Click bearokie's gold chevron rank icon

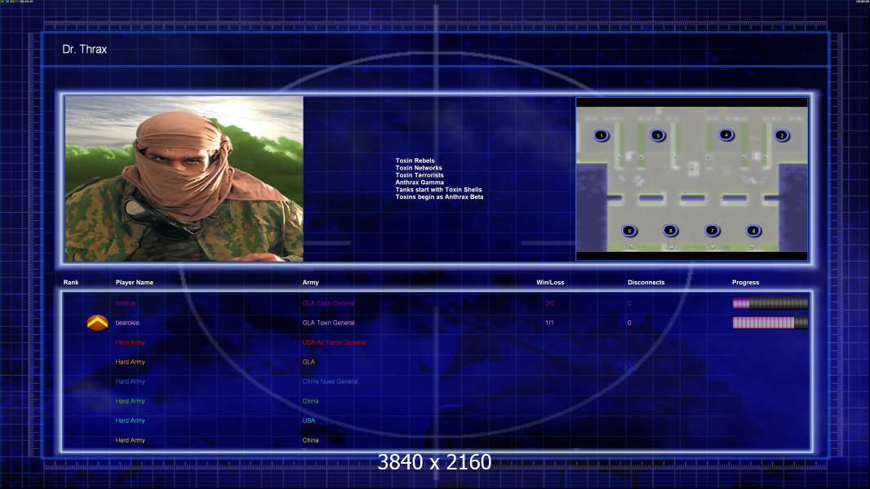click(98, 322)
